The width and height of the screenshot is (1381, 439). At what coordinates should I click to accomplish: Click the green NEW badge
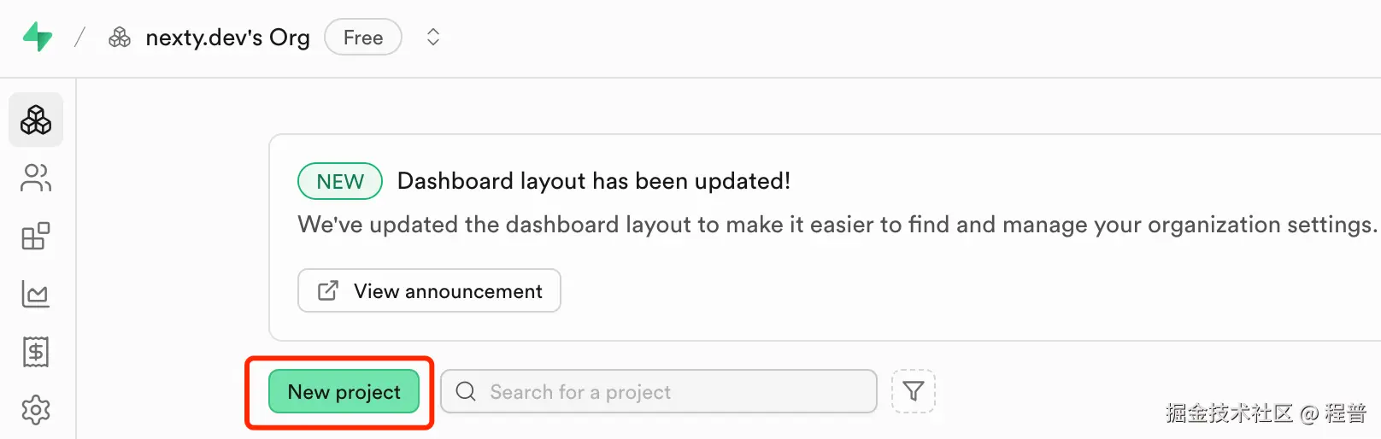tap(340, 181)
